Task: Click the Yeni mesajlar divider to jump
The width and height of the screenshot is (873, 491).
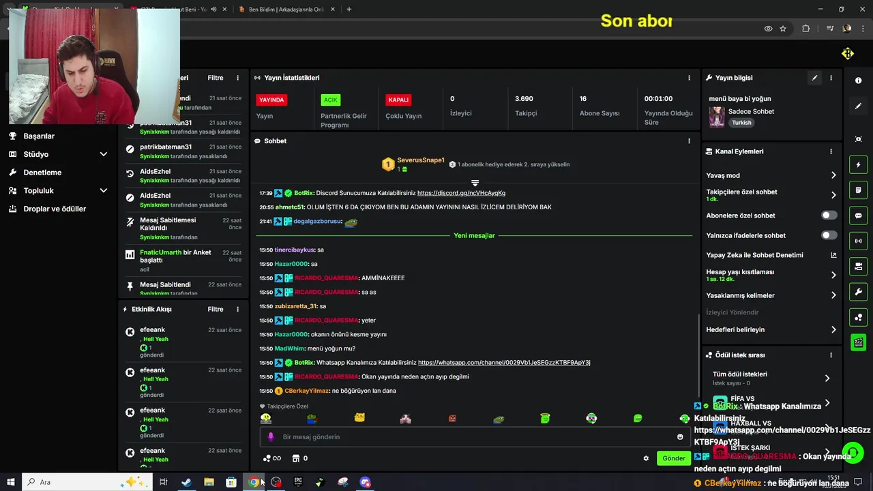Action: click(x=474, y=235)
